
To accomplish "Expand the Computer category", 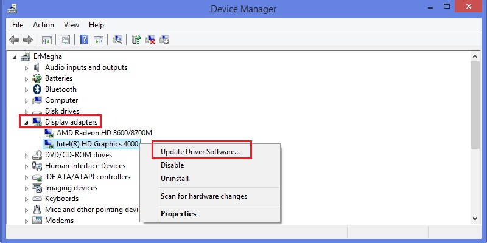I will pos(27,101).
